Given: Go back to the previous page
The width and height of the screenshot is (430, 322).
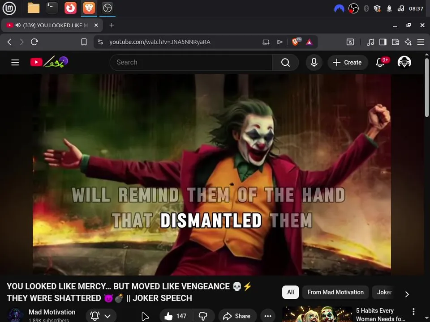Looking at the screenshot, I should (x=9, y=42).
